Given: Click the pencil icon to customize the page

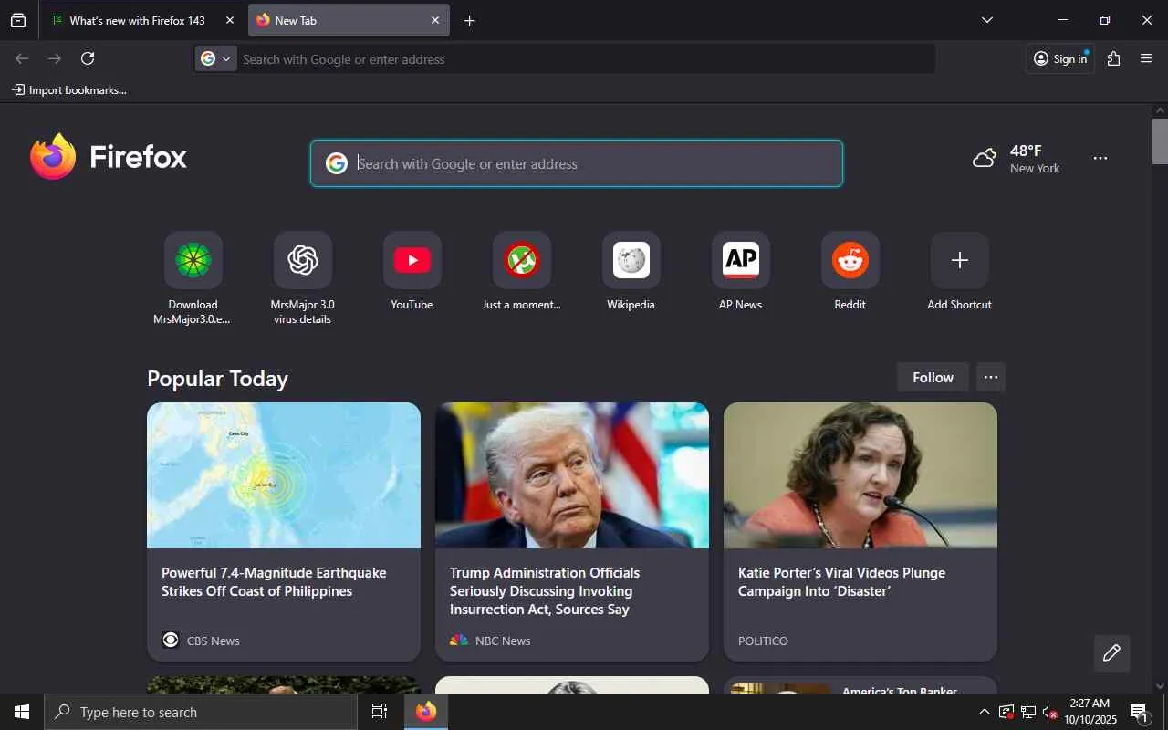Looking at the screenshot, I should click(1111, 652).
